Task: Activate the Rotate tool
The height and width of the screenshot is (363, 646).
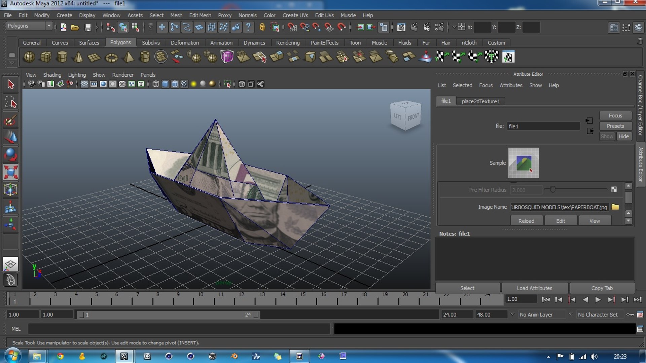Action: (11, 155)
